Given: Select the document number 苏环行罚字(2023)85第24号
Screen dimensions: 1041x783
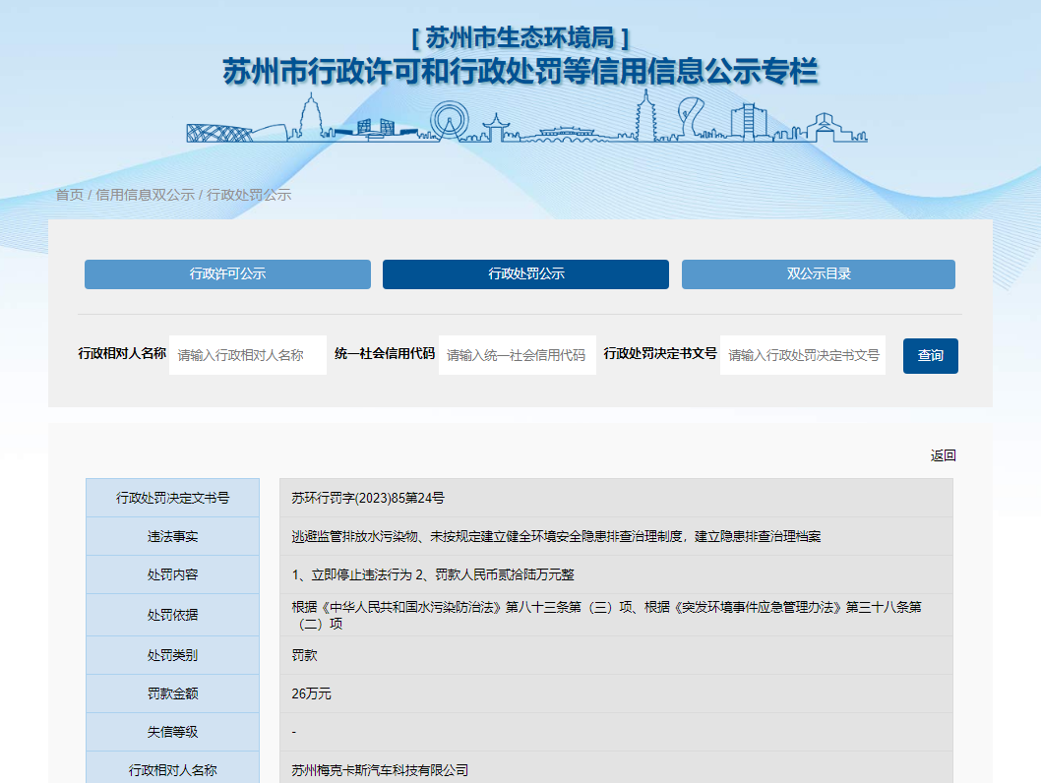Looking at the screenshot, I should [x=368, y=498].
